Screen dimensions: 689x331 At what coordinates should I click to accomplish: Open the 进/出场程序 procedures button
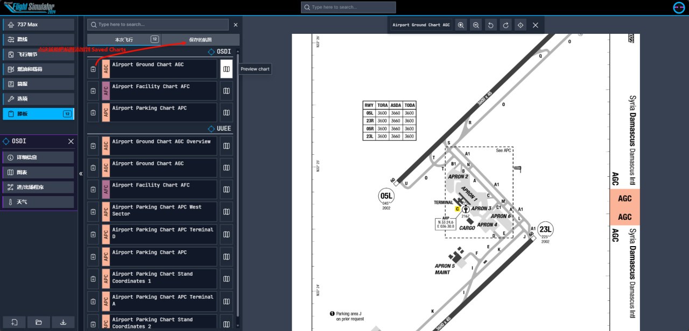38,187
